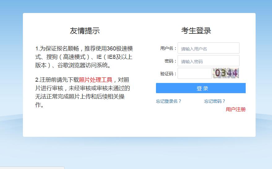Focus the 密码 password input field
The width and height of the screenshot is (272, 169).
pyautogui.click(x=208, y=61)
